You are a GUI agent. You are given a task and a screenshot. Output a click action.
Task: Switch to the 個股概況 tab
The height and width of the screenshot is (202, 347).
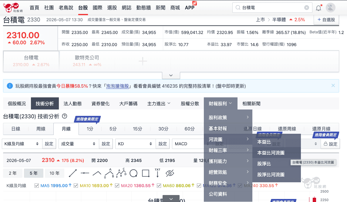(17, 103)
